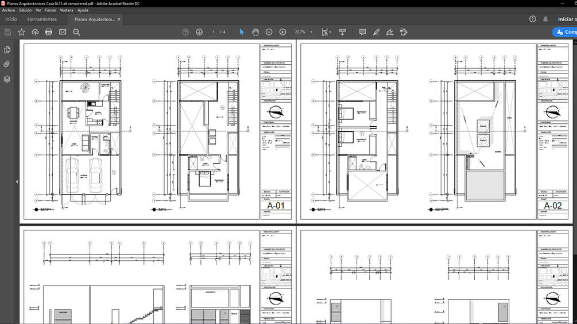Open the Firmar menu
The image size is (577, 324).
click(x=51, y=10)
